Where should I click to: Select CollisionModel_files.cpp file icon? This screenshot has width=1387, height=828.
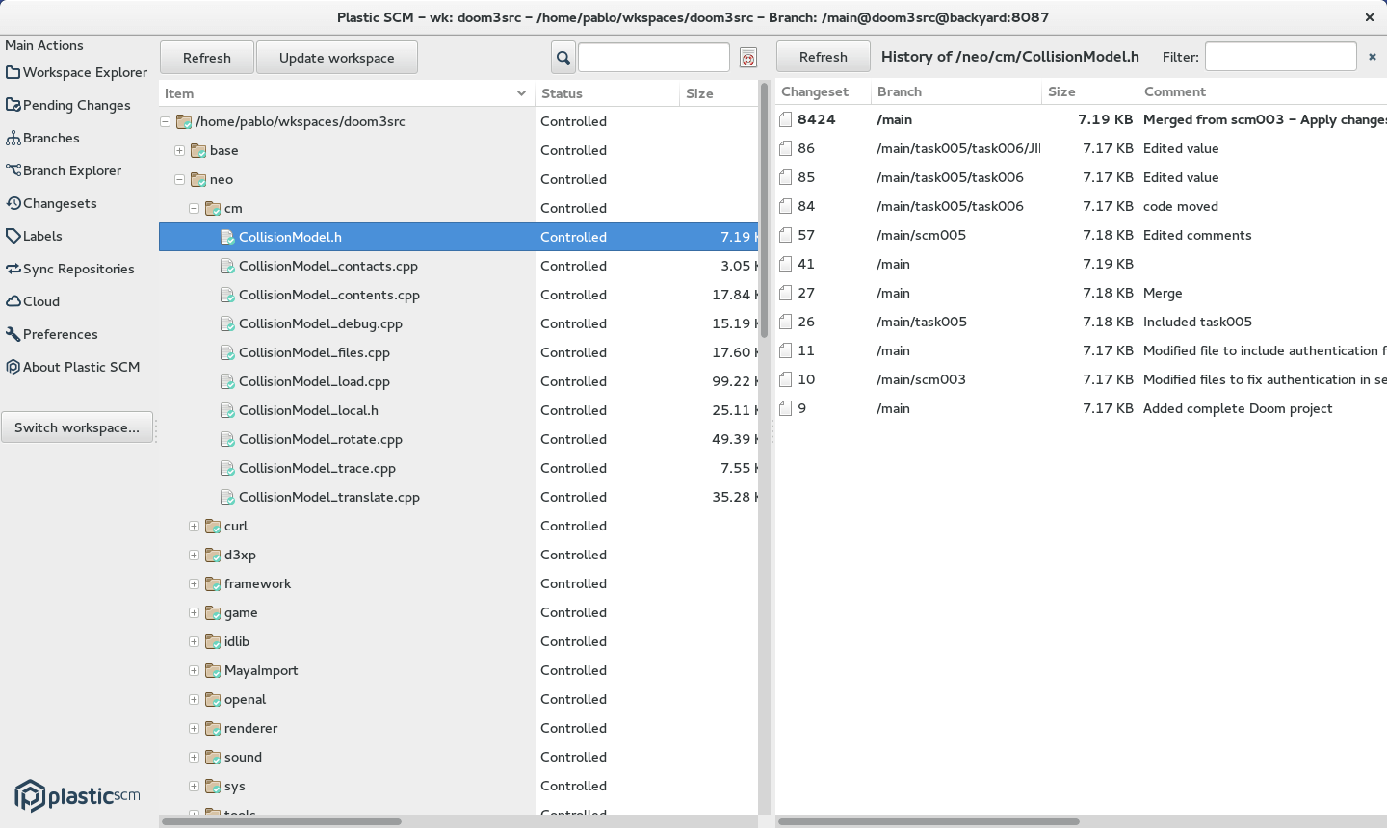[227, 352]
